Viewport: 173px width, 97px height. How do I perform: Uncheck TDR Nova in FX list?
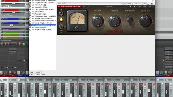pyautogui.click(x=30, y=3)
